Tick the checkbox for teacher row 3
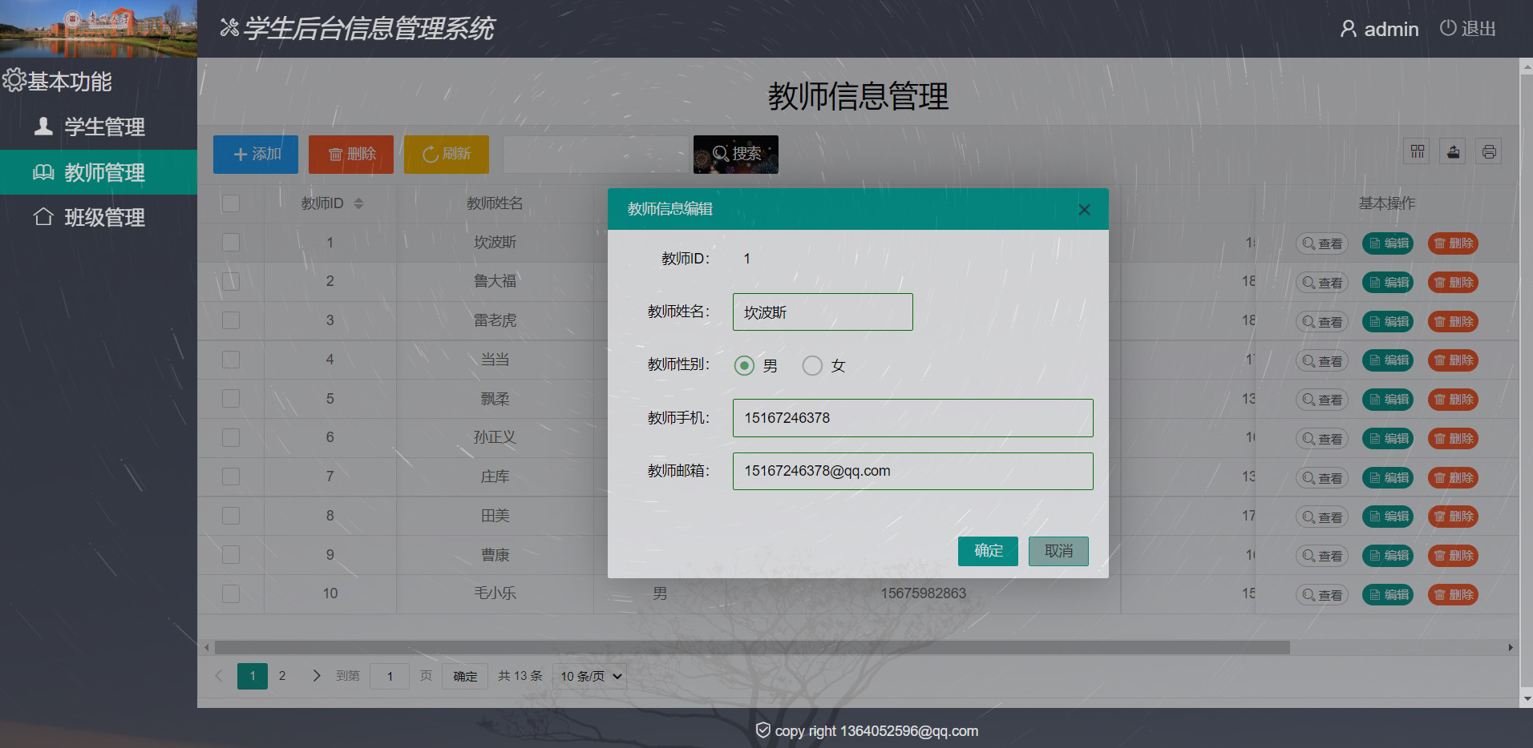 [x=231, y=320]
